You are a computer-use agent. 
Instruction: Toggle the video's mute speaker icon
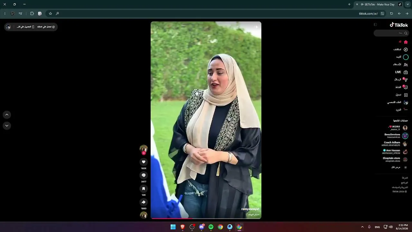256,27
